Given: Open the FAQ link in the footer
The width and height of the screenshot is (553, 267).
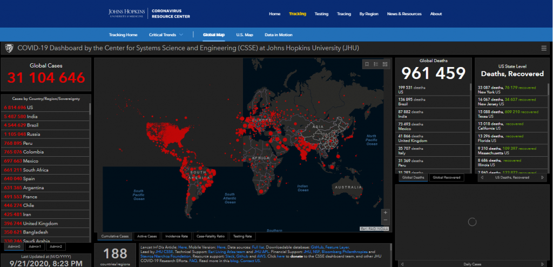Looking at the screenshot, I should point(193,261).
